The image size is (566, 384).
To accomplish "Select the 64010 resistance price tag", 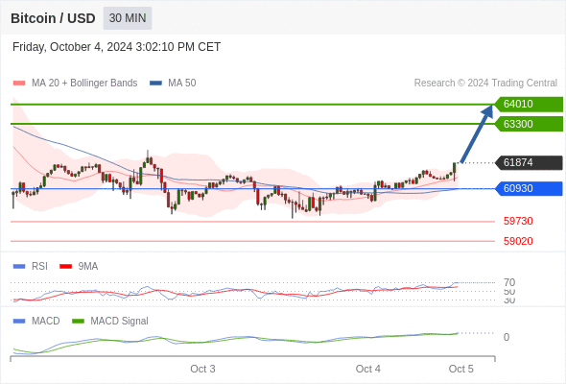I will click(529, 104).
